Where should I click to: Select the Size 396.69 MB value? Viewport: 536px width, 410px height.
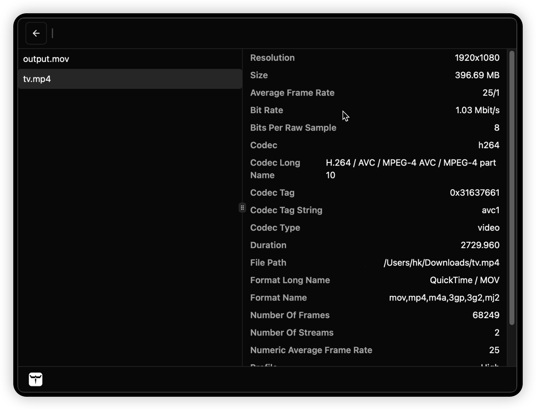[477, 75]
